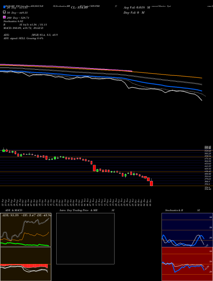Select the MACD: 380.09, 418.72 values line
Viewport: 213px width, 281px height.
tap(23, 28)
